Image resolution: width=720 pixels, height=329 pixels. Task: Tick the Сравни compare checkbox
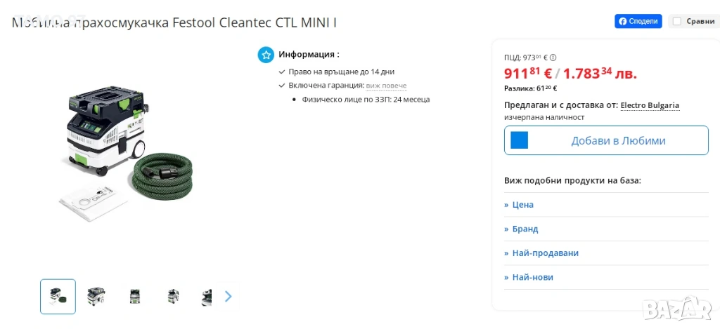[676, 22]
